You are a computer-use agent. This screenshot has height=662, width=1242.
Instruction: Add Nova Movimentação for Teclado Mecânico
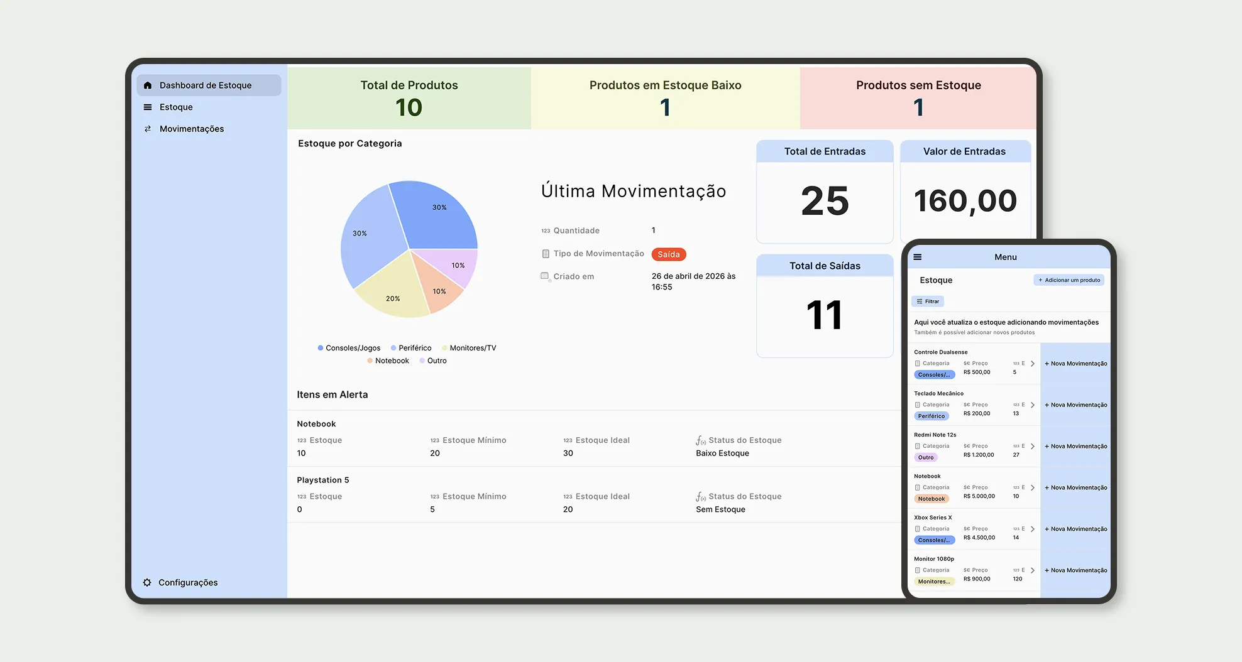coord(1076,405)
